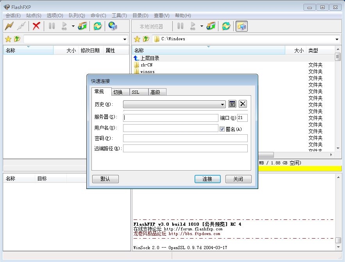Uncheck the 匿名 anonymous checkbox
This screenshot has width=345, height=262.
(222, 129)
